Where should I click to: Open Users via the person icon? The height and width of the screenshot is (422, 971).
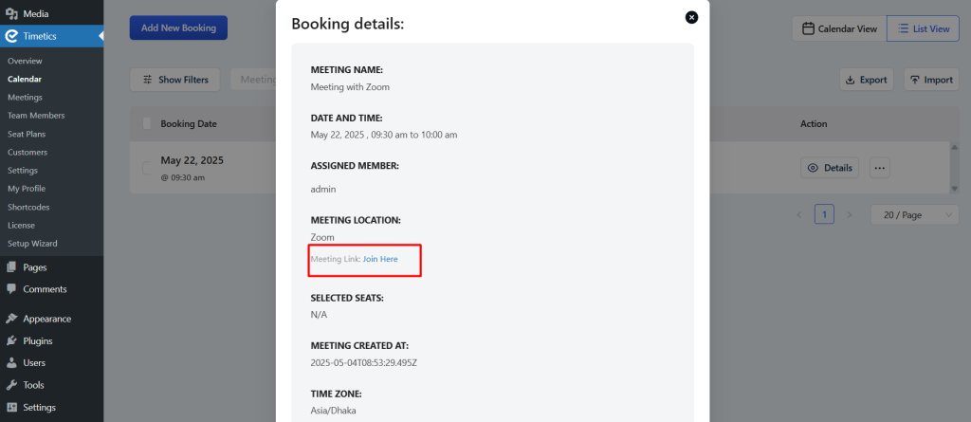coord(11,362)
